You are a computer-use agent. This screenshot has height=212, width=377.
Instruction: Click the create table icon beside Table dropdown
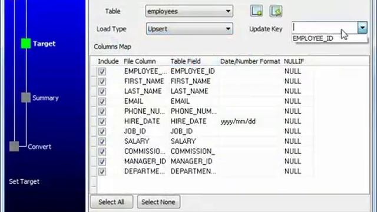pyautogui.click(x=257, y=11)
